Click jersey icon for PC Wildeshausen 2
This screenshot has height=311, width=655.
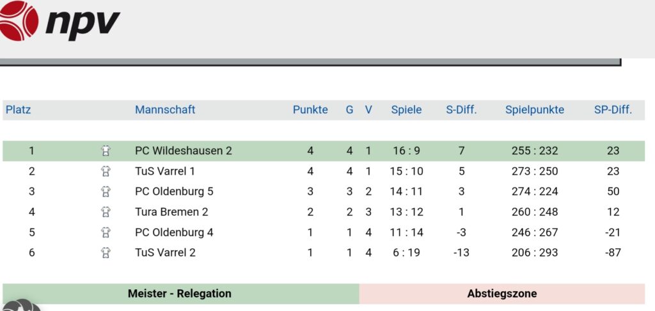point(106,150)
